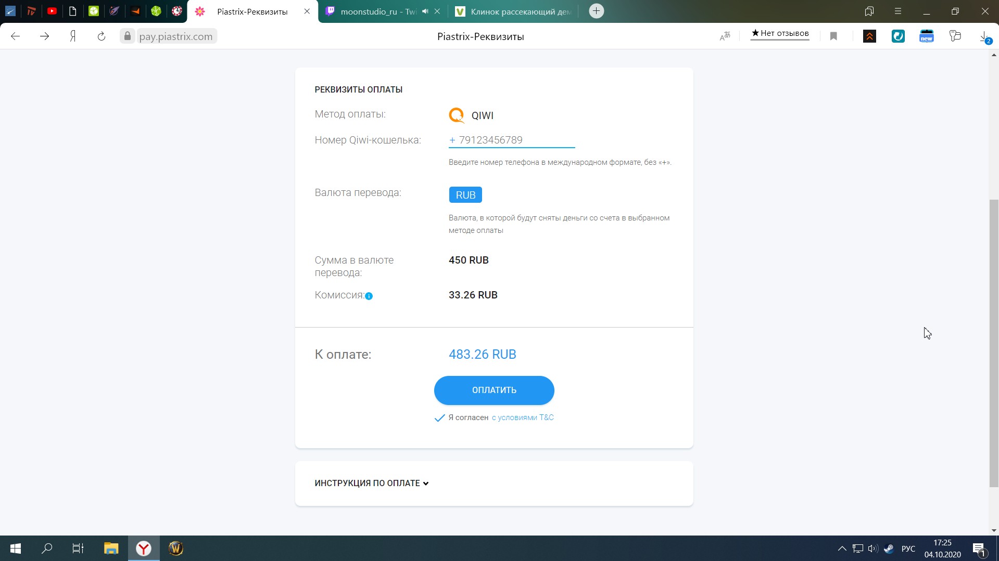
Task: Open the taskbar clock and calendar
Action: point(943,549)
